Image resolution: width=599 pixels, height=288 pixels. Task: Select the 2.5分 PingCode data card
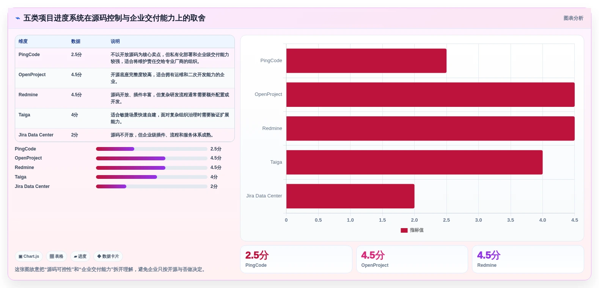click(296, 259)
